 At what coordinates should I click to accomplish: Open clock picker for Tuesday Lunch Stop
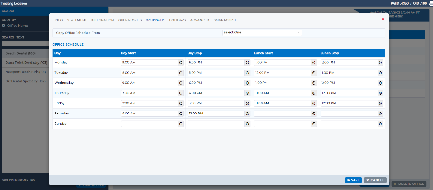(381, 73)
